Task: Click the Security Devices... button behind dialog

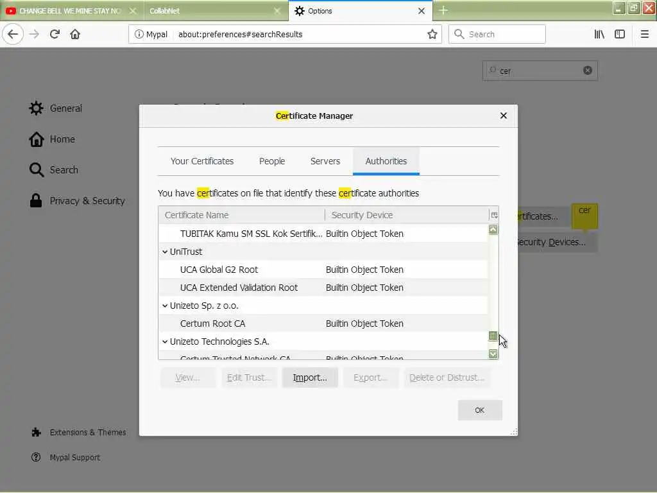Action: pos(558,242)
